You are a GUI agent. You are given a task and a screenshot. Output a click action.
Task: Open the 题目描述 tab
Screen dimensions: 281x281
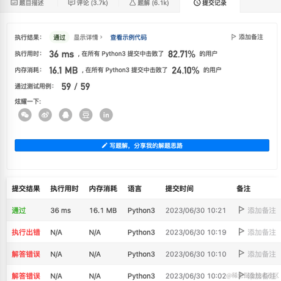[27, 3]
